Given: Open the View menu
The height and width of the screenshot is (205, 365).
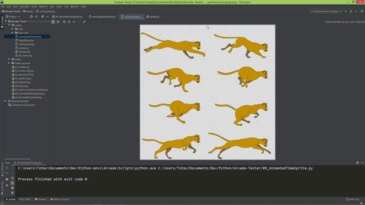Looking at the screenshot, I should 15,6.
